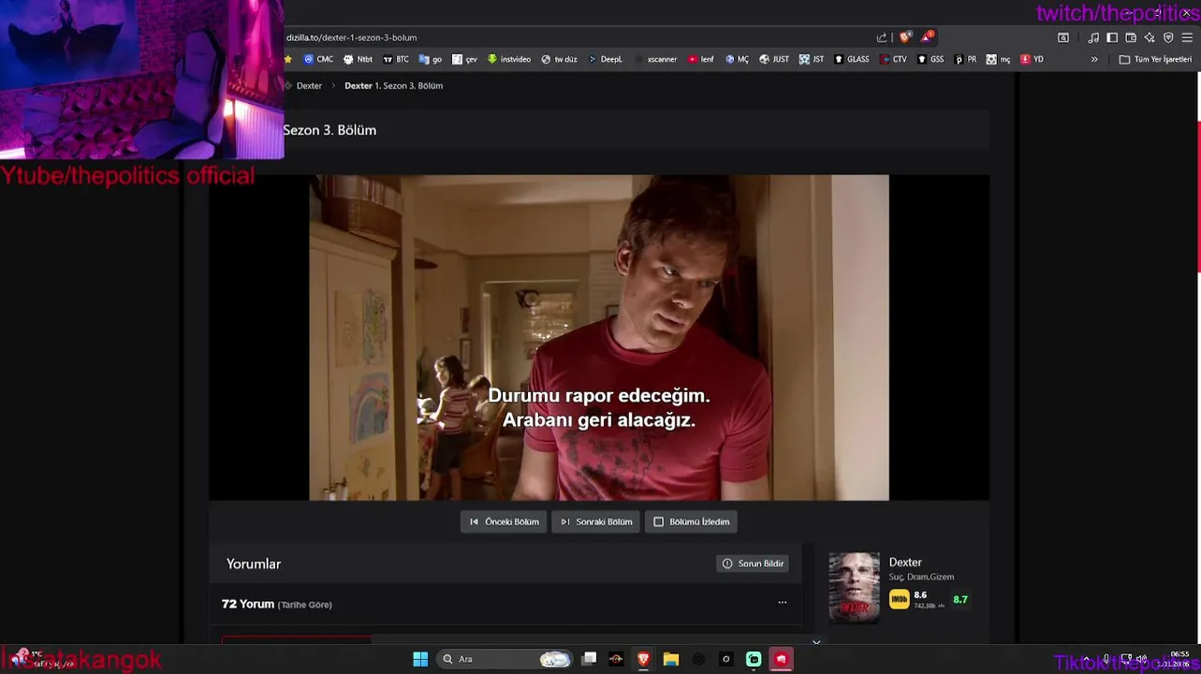Mark episode watched with 'Bölümü İzledim' checkbox

point(692,521)
